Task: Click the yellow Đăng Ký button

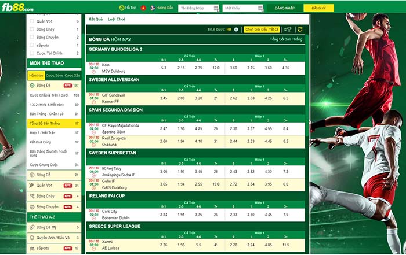Action: pyautogui.click(x=318, y=8)
